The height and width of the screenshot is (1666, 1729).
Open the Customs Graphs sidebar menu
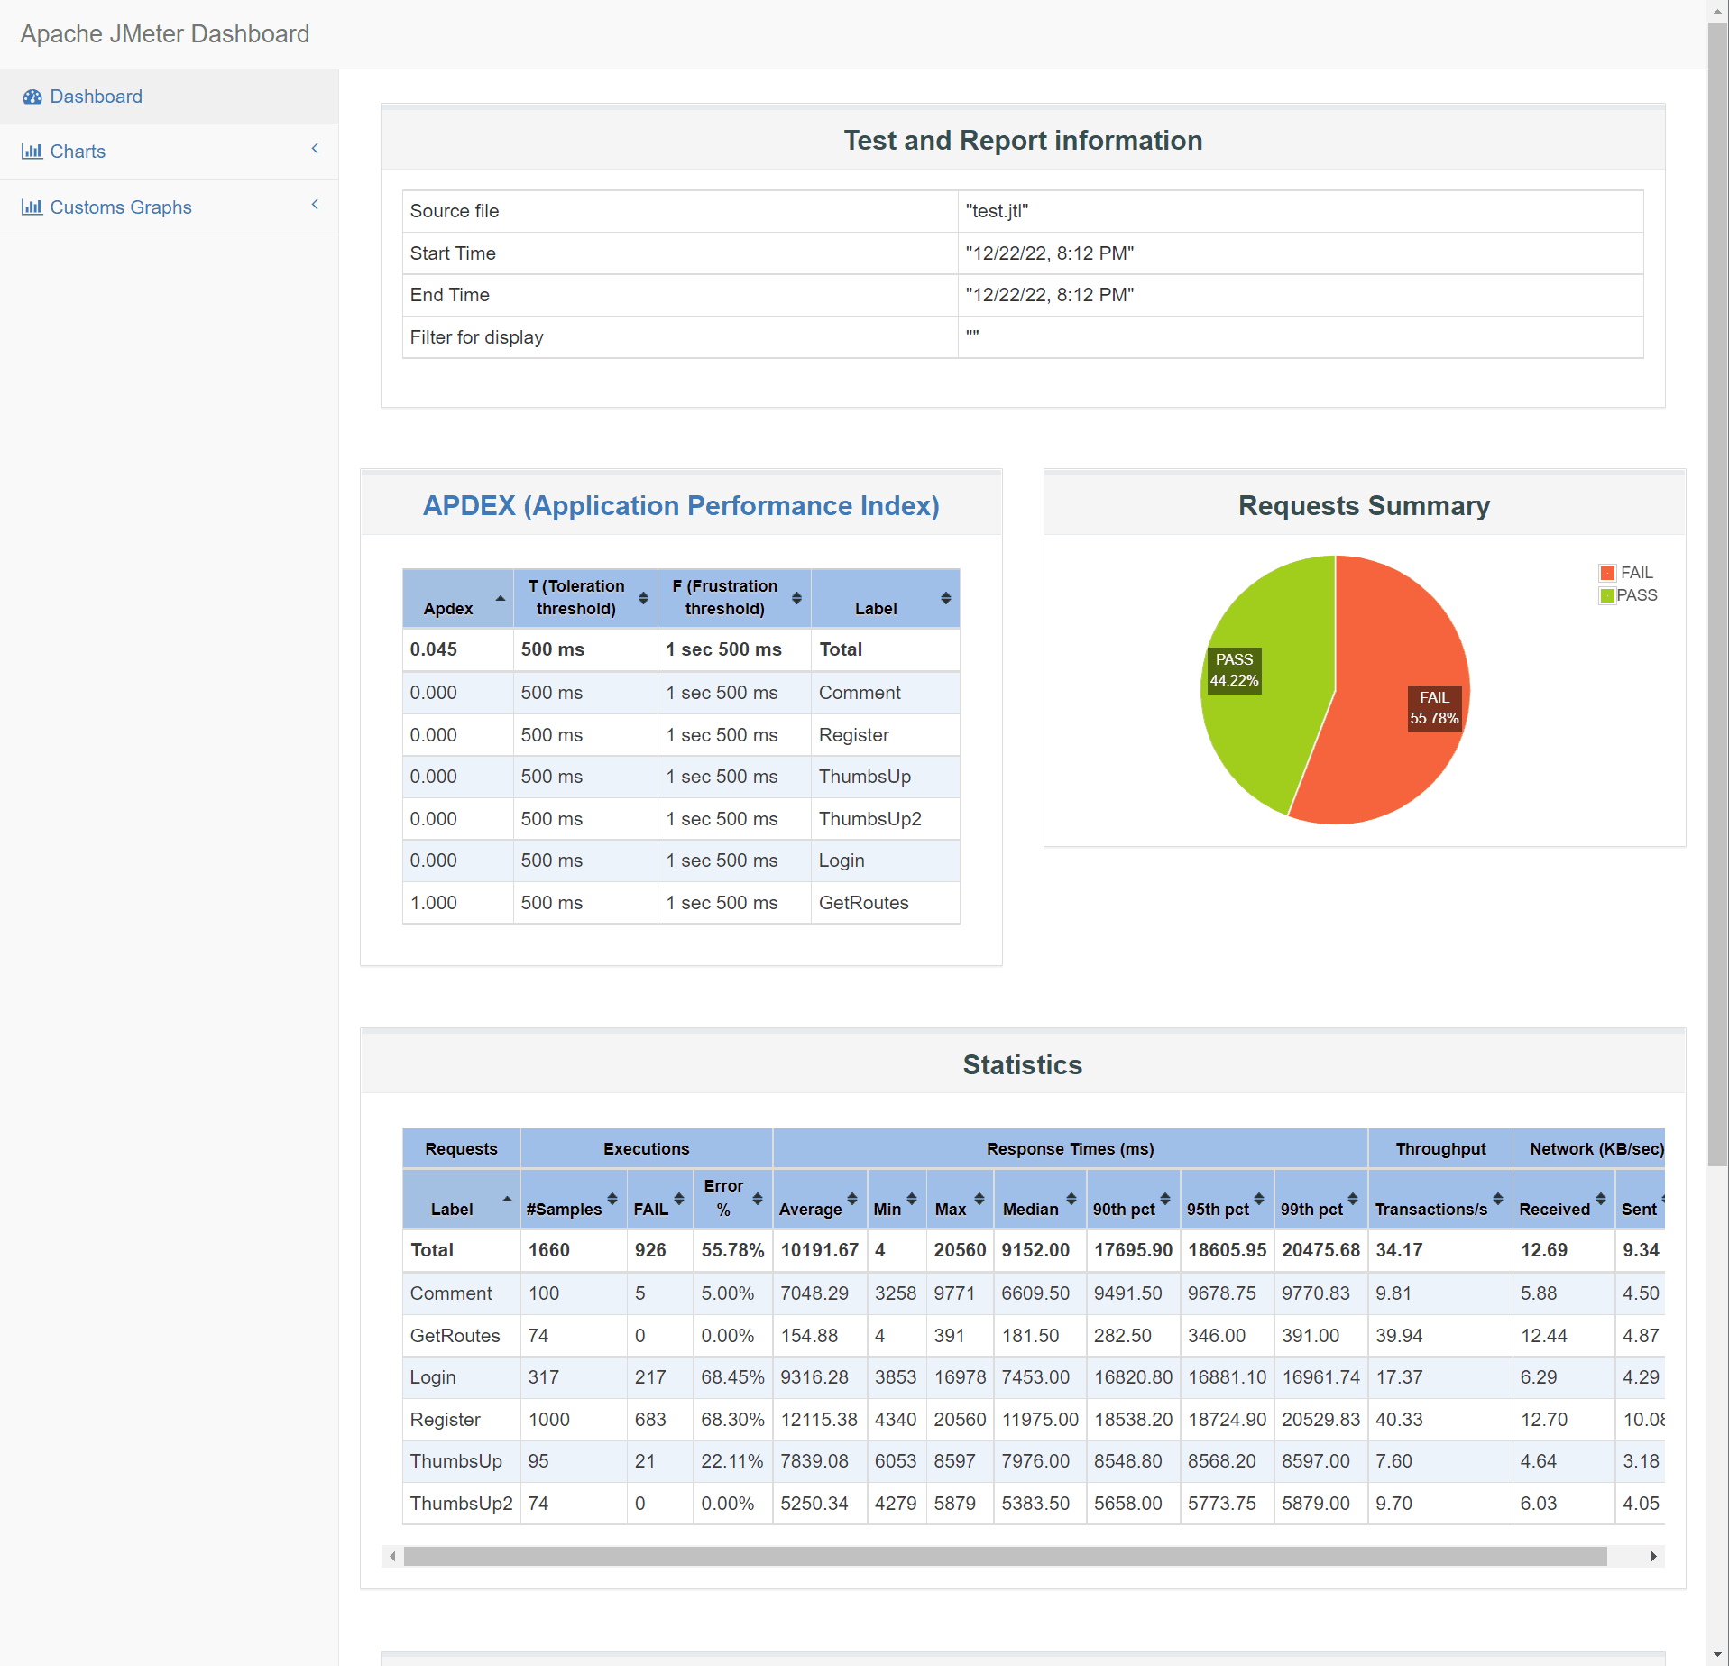[x=169, y=207]
